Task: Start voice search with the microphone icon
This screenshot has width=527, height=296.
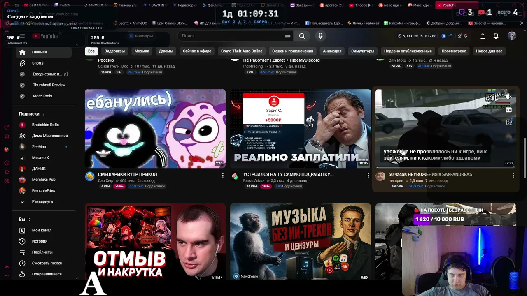Action: [x=320, y=36]
